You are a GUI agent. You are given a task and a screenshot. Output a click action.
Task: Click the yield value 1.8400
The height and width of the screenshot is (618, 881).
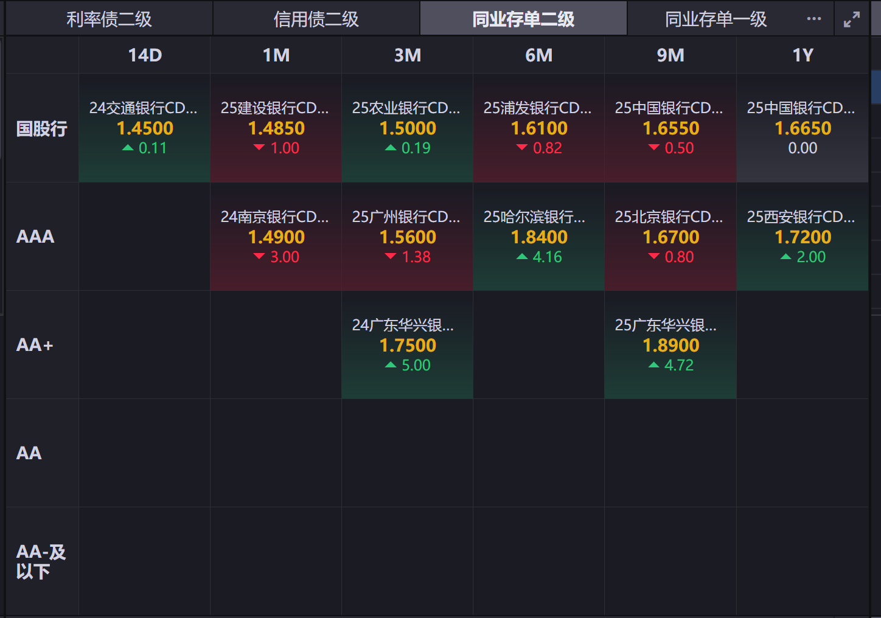539,237
